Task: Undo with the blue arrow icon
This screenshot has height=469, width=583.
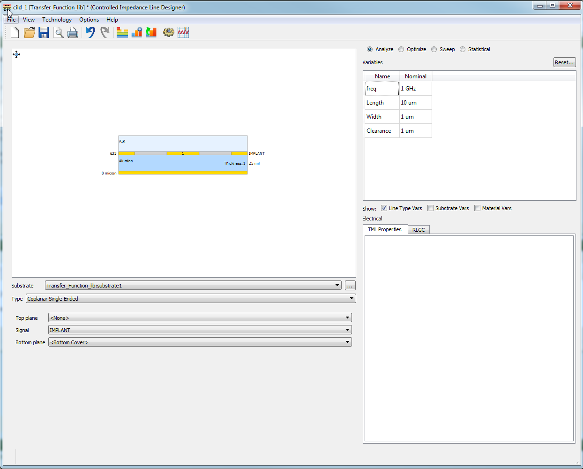Action: [x=90, y=32]
